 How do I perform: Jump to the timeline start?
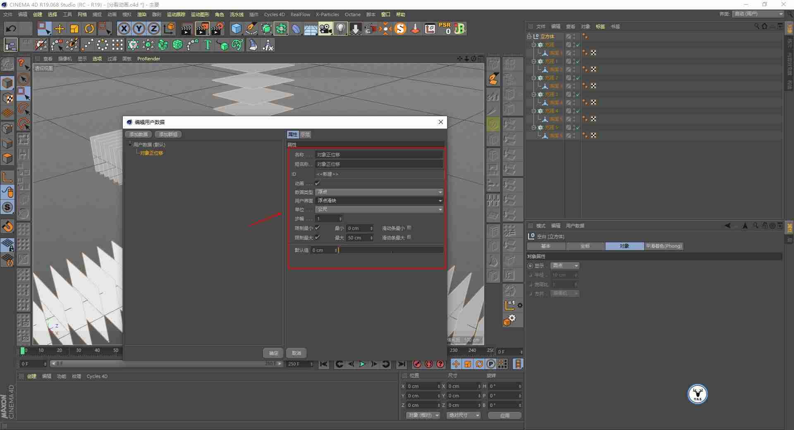pos(324,364)
